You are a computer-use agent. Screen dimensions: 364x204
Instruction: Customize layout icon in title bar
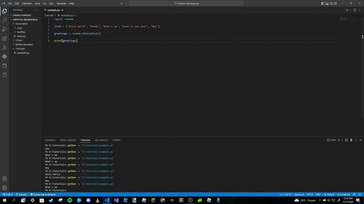[x=336, y=3]
